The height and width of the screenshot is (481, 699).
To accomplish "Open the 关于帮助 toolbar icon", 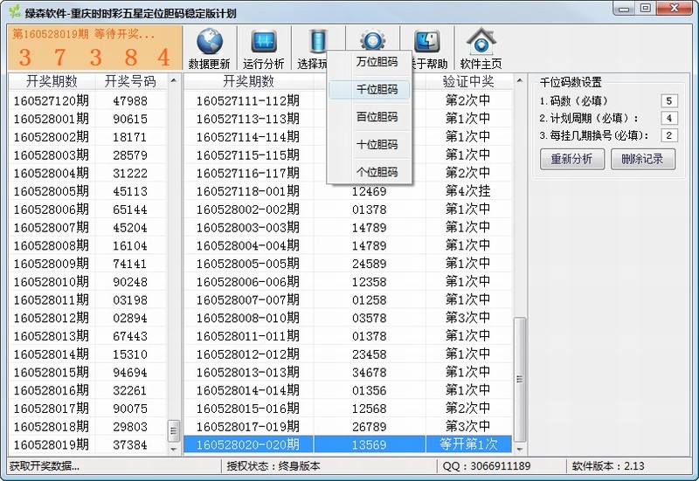I will (x=427, y=43).
